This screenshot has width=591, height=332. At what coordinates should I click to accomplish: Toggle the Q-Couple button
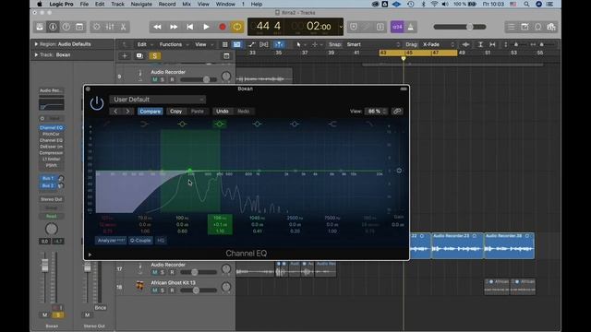[140, 240]
